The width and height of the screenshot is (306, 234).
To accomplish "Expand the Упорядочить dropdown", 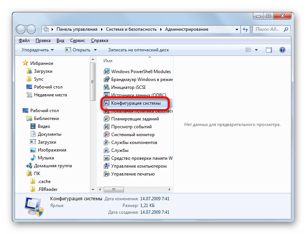I will [37, 50].
